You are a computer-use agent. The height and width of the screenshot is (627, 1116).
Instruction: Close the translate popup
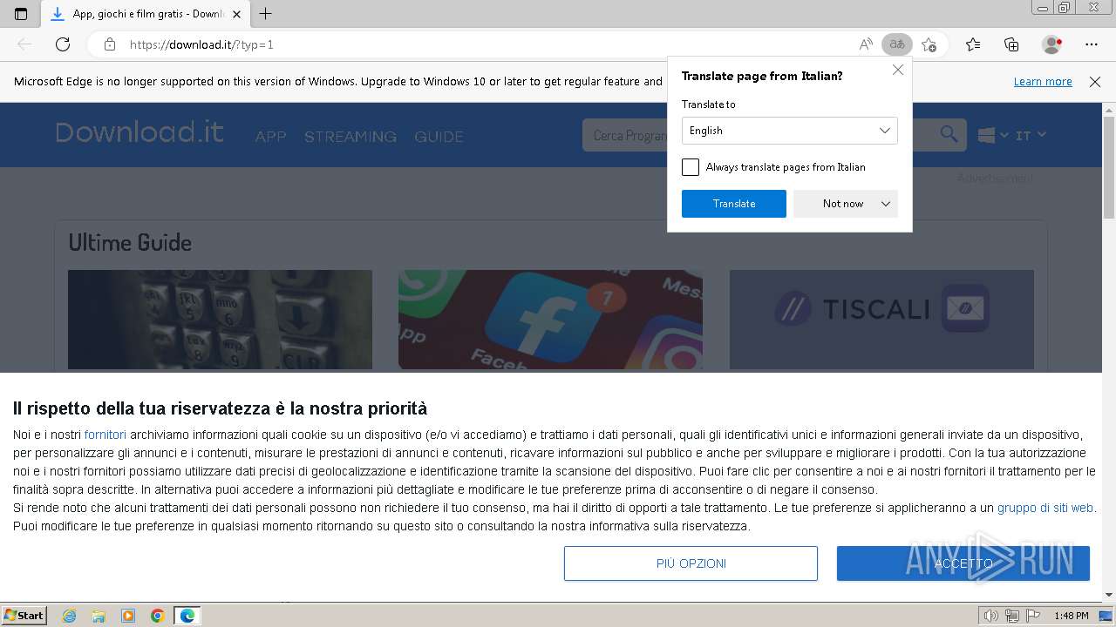coord(898,70)
